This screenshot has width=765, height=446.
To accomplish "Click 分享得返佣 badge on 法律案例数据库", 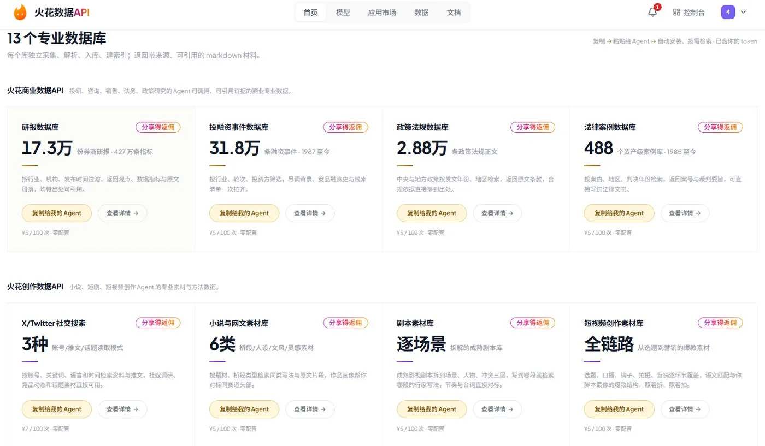I will (x=720, y=127).
